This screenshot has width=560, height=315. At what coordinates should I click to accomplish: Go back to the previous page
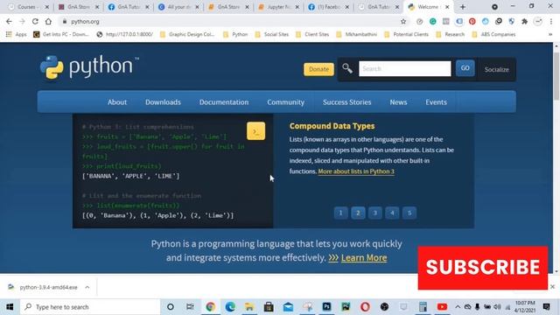click(9, 21)
